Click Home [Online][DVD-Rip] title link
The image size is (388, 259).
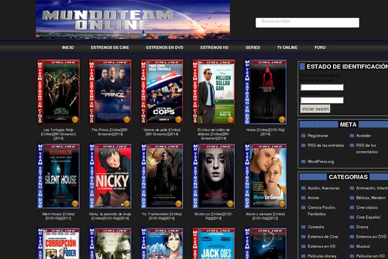coord(265,132)
